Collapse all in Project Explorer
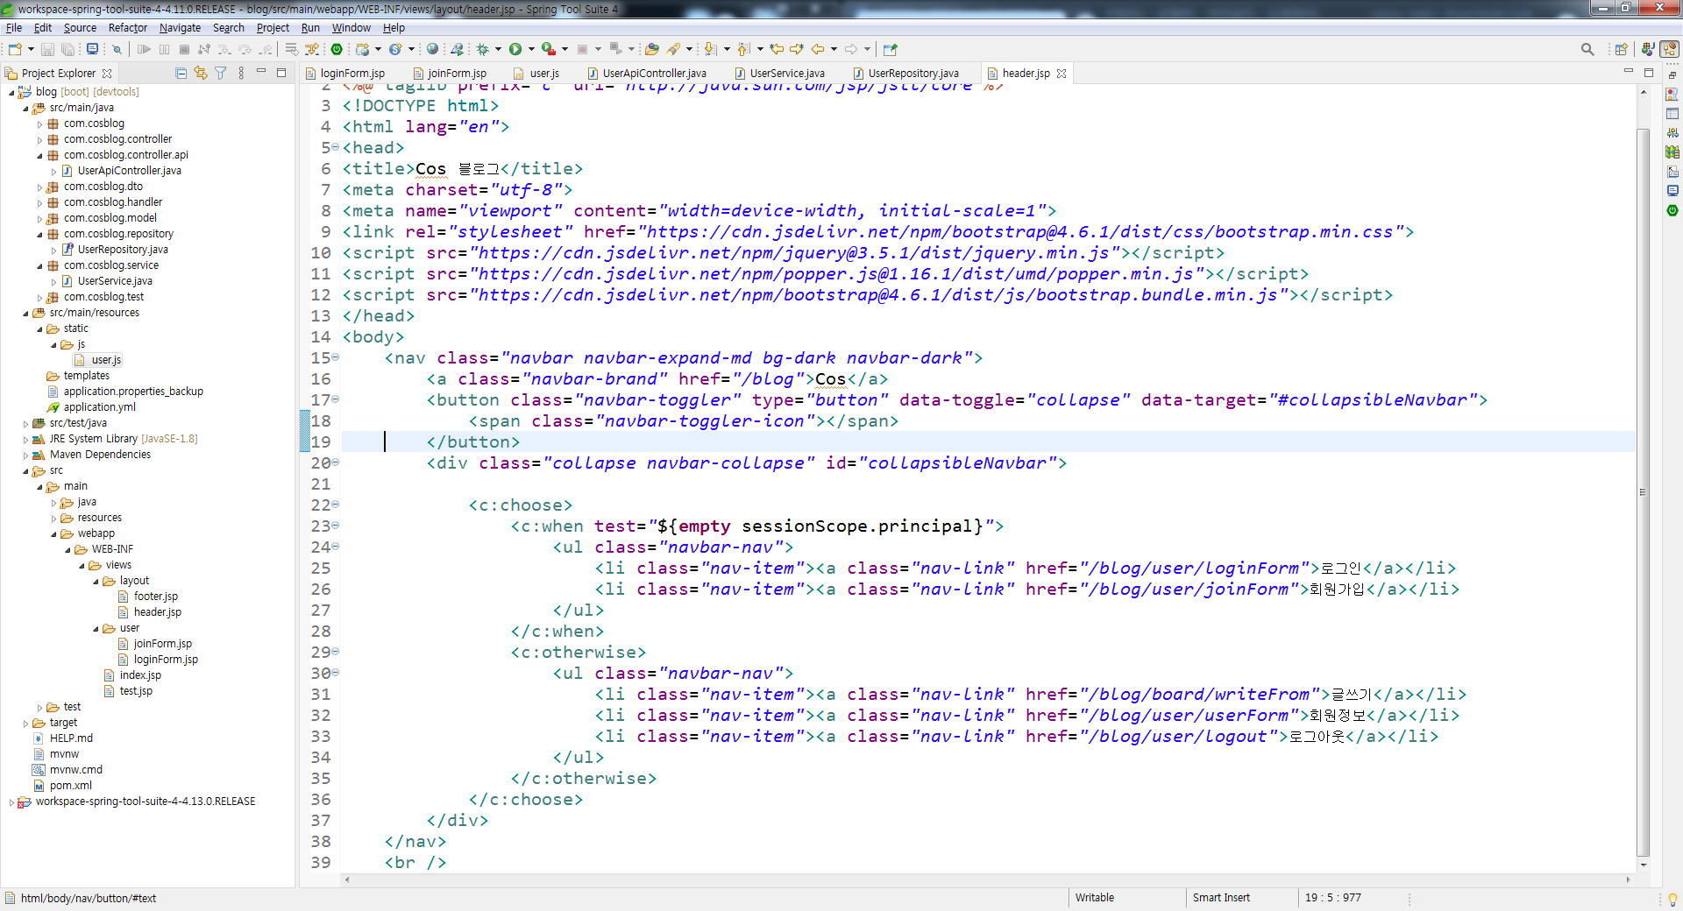The height and width of the screenshot is (911, 1683). pos(181,73)
